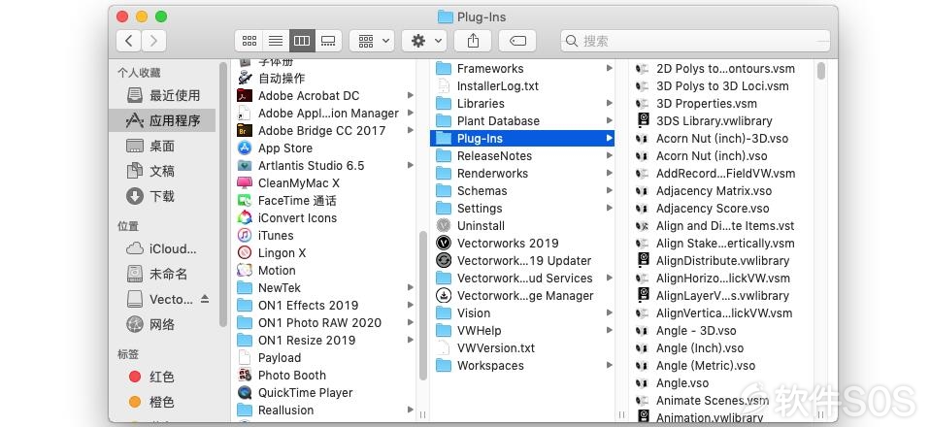
Task: Click the iConvert Icons app icon
Action: pos(245,217)
